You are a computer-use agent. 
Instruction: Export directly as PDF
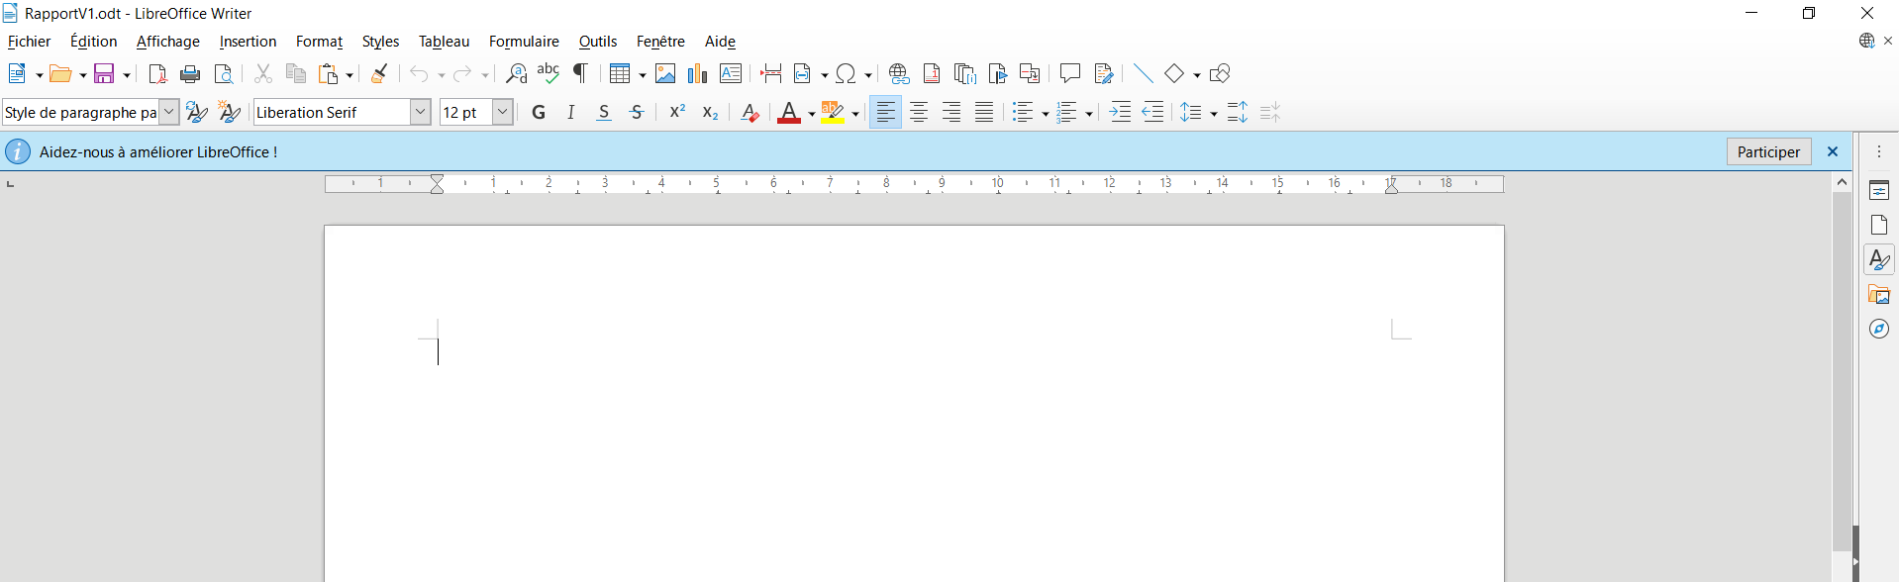tap(157, 73)
